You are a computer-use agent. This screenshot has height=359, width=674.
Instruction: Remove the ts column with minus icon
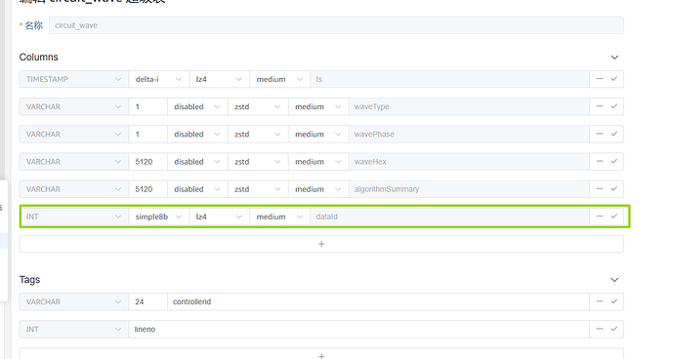600,79
